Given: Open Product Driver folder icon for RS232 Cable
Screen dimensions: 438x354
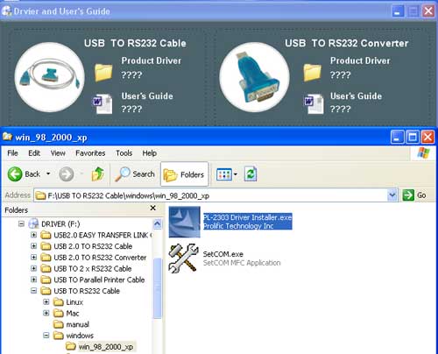Looking at the screenshot, I should pyautogui.click(x=103, y=73).
